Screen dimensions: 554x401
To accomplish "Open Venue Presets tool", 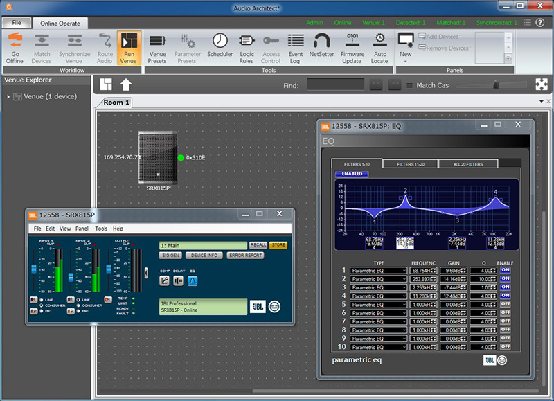I will (157, 48).
